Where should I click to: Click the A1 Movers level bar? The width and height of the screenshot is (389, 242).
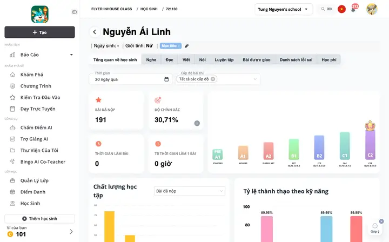point(243,152)
